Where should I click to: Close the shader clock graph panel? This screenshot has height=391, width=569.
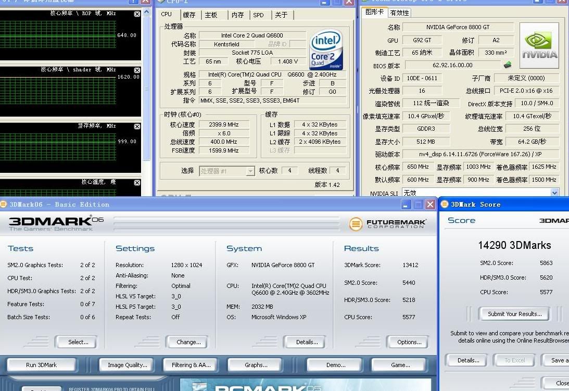(x=137, y=70)
